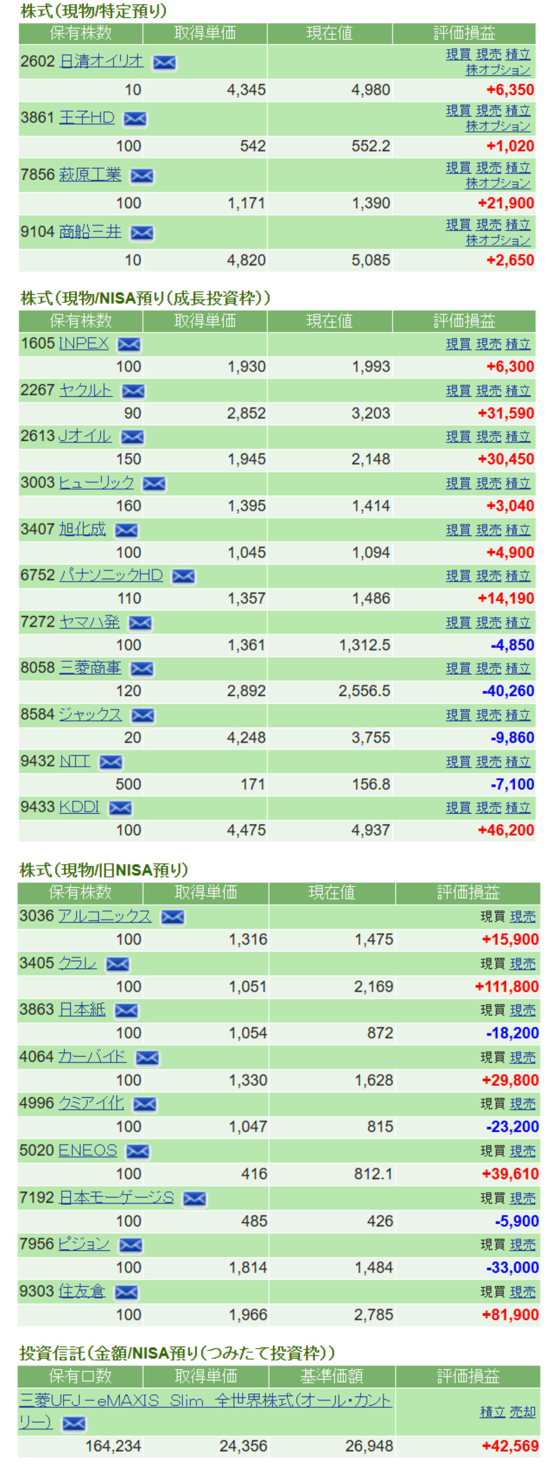
Task: Open the eMAXIS Slim 全世界株式 fund link
Action: point(205,1401)
